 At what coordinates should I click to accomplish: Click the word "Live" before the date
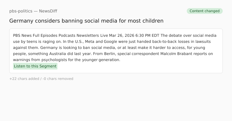104,36
